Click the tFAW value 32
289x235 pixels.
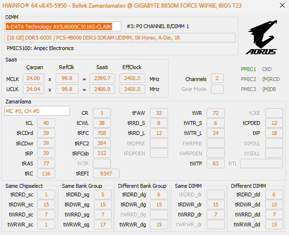coord(159,113)
